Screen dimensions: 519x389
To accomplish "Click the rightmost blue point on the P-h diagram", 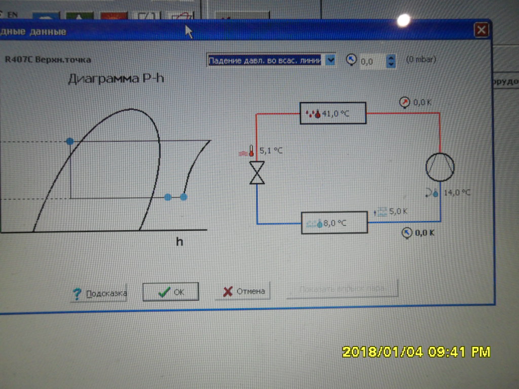I will point(184,197).
